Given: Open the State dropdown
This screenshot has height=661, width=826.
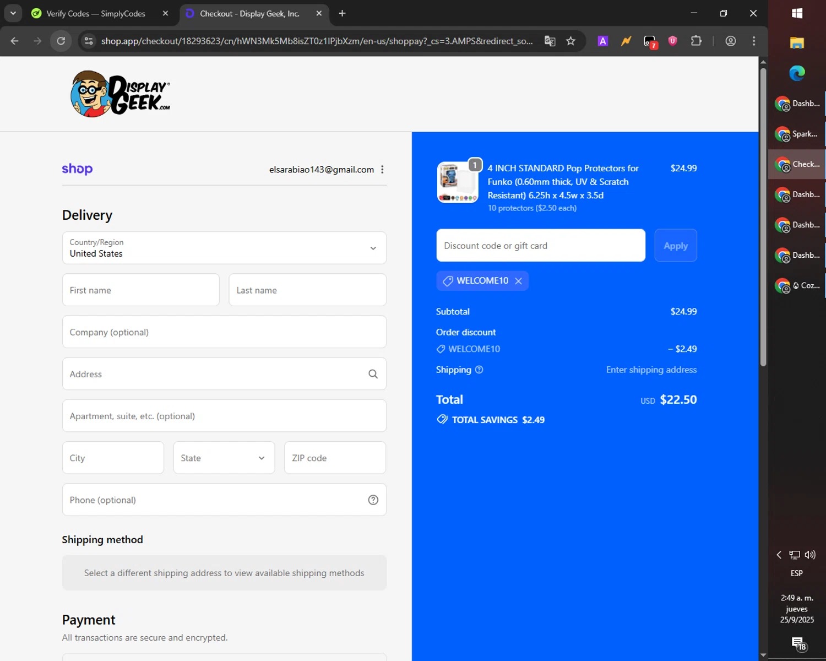Looking at the screenshot, I should [x=224, y=458].
